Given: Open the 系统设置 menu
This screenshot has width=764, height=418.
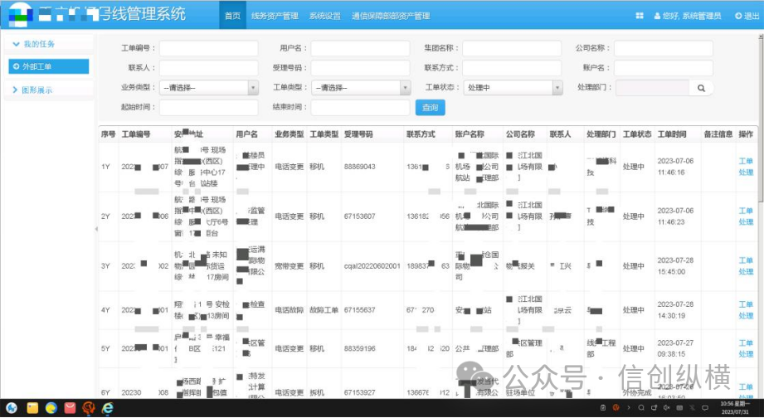Looking at the screenshot, I should (324, 16).
